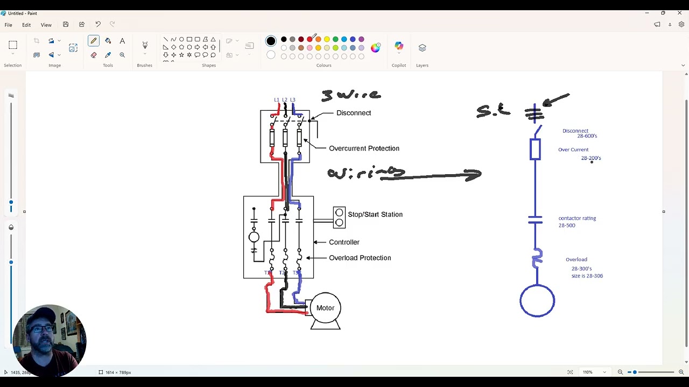Pick the black colour swatch
Screen dimensions: 689x387
coord(284,39)
